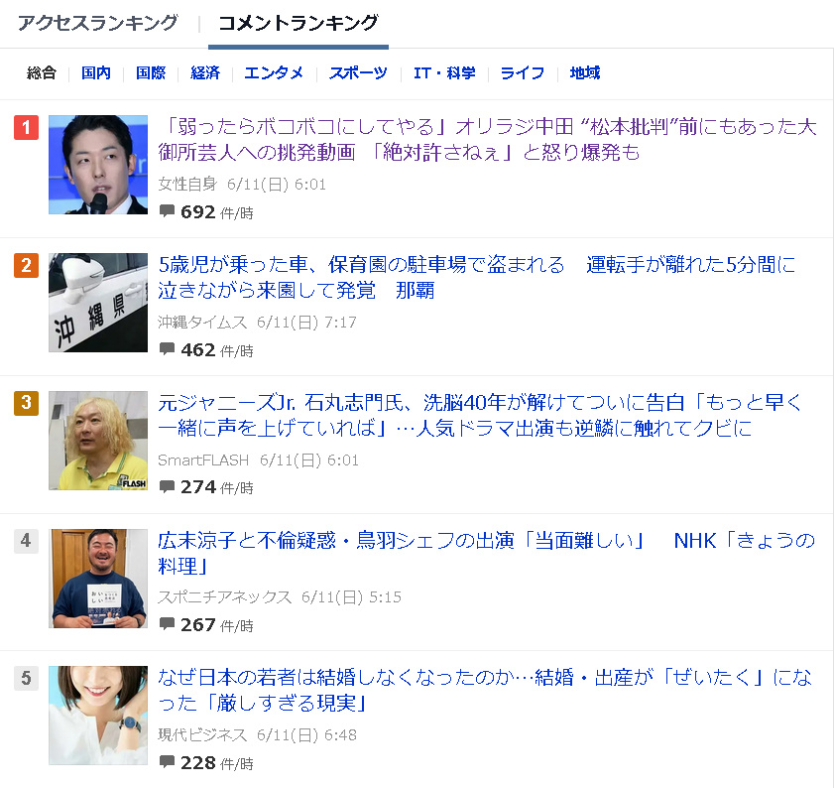Switch to the アクセスランキング tab
Screen dimensions: 834x788
point(98,23)
